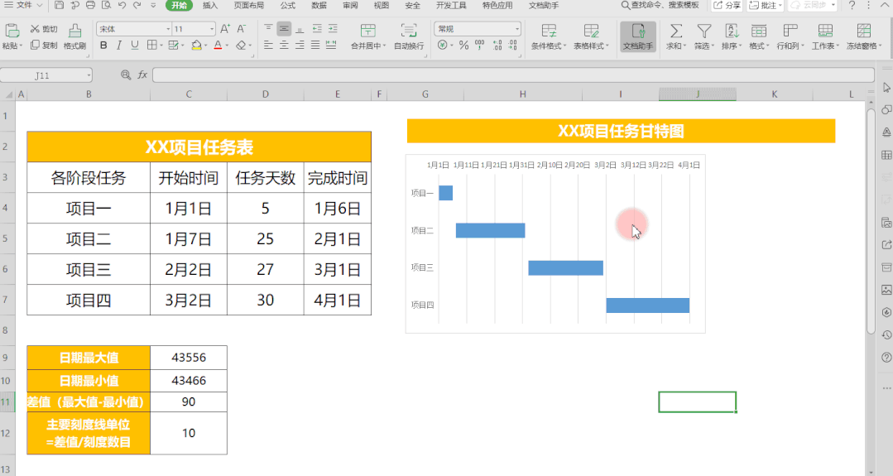This screenshot has width=893, height=476.
Task: Click the Merge and Center (合并居中) icon
Action: 365,31
